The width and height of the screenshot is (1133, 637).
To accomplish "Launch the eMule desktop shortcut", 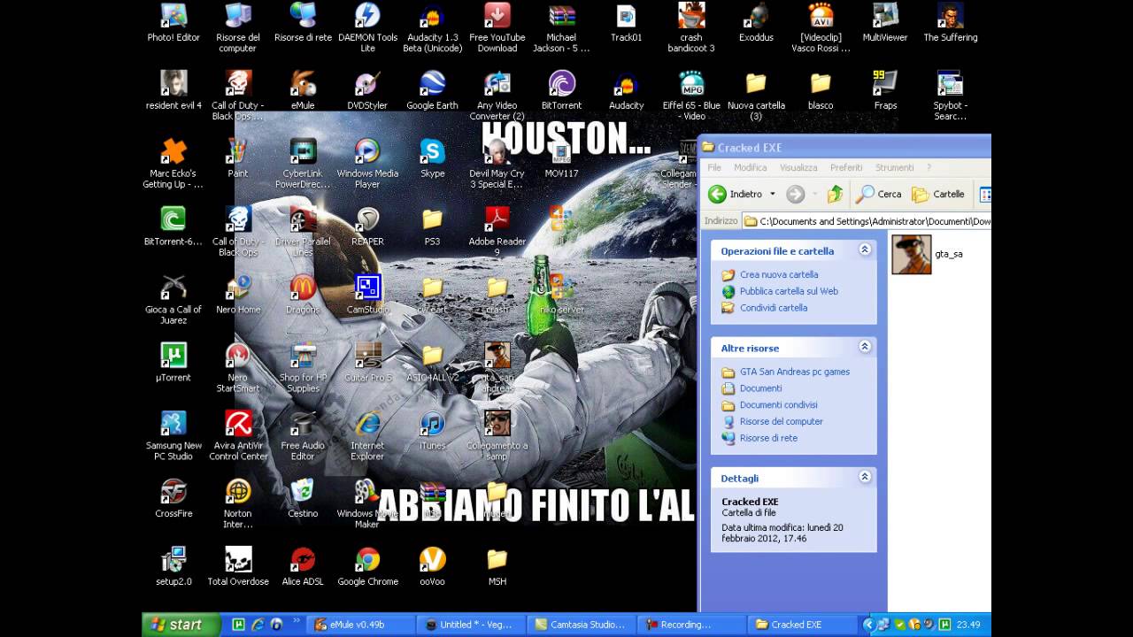I will [303, 83].
